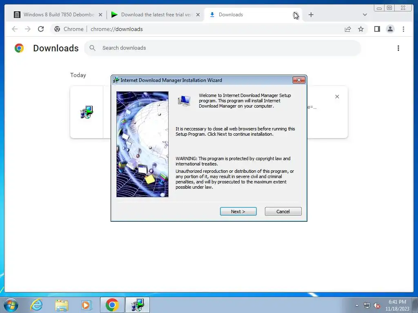Viewport: 418px width, 313px height.
Task: Open a new Chrome tab
Action: point(311,15)
